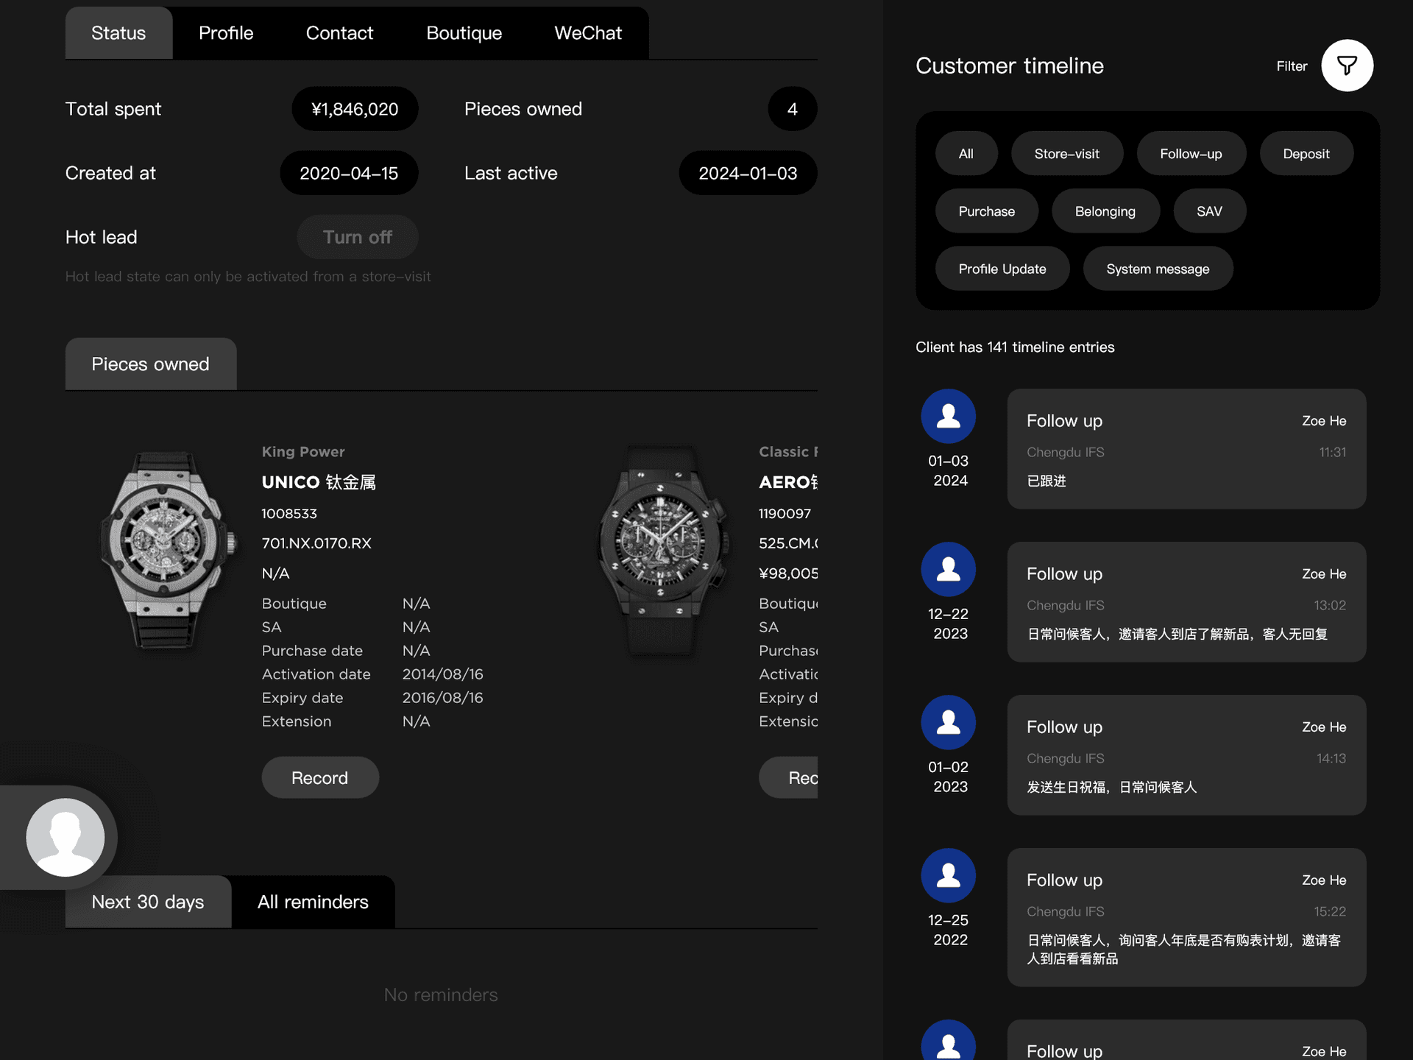Enable the SAV timeline filter

pos(1209,211)
